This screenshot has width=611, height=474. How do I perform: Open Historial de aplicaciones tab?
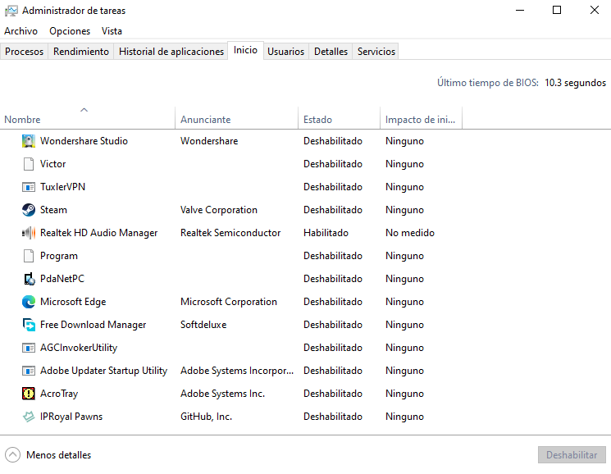171,52
